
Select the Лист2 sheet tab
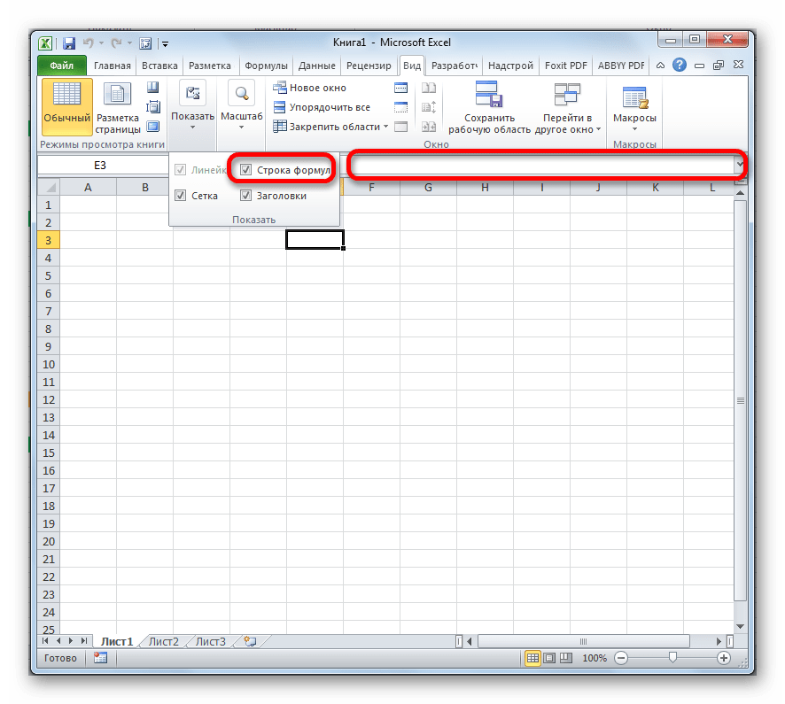[x=164, y=641]
